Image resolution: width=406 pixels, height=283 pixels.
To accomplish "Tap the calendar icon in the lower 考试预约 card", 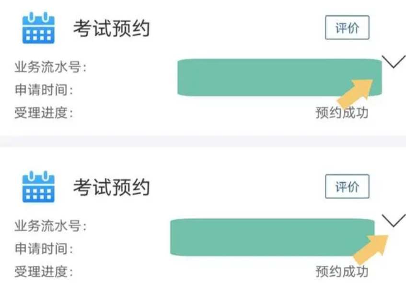I will (38, 187).
